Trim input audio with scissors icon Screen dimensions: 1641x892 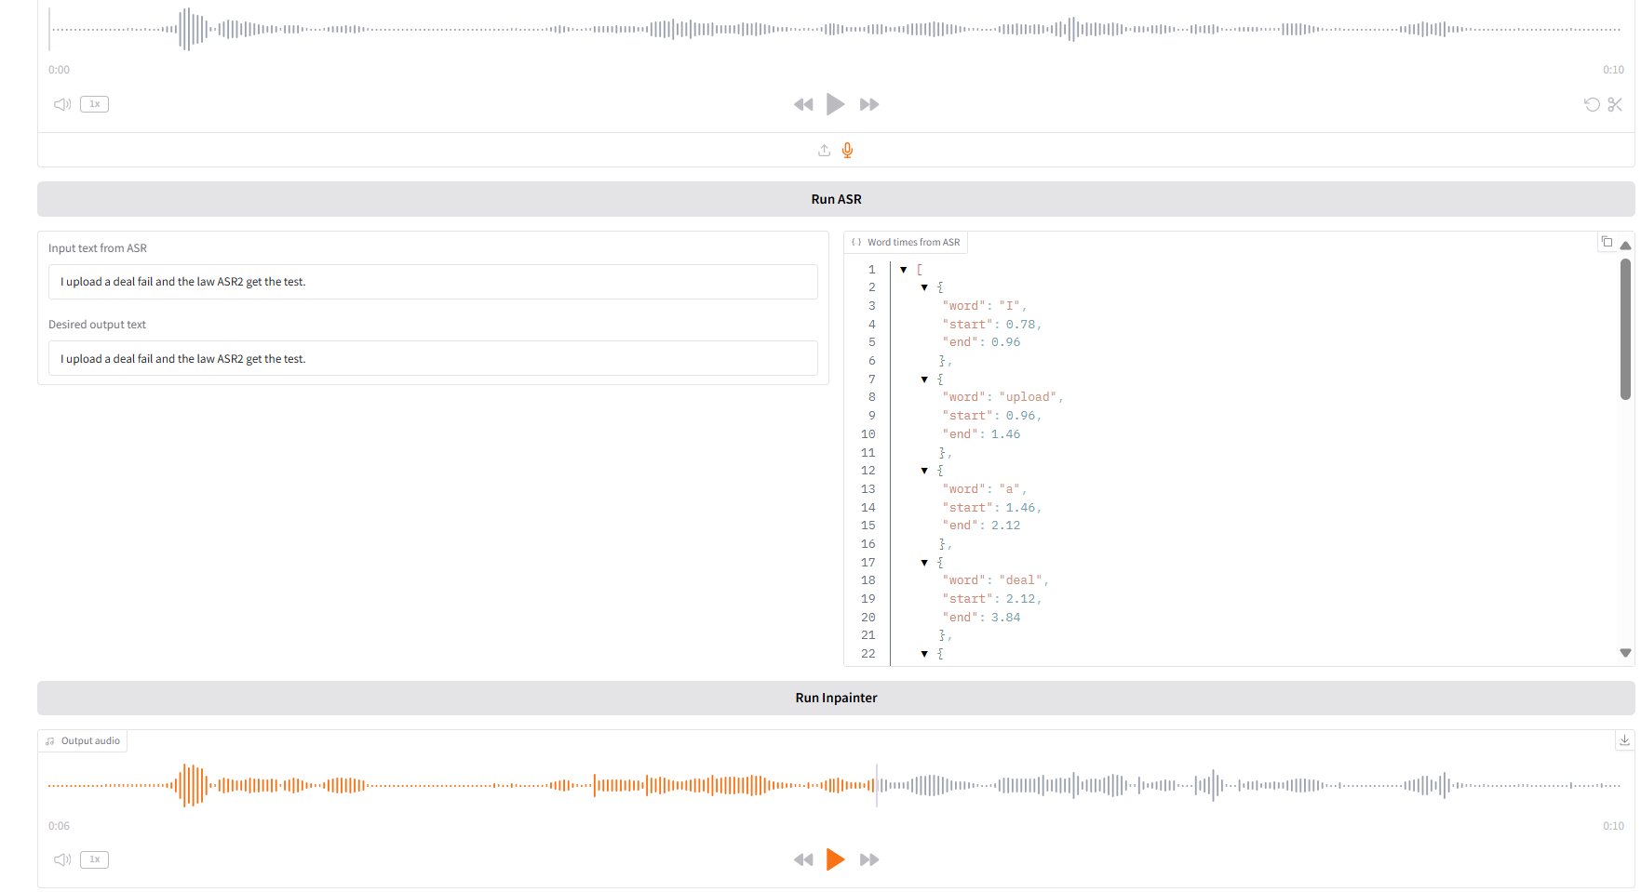pos(1615,104)
